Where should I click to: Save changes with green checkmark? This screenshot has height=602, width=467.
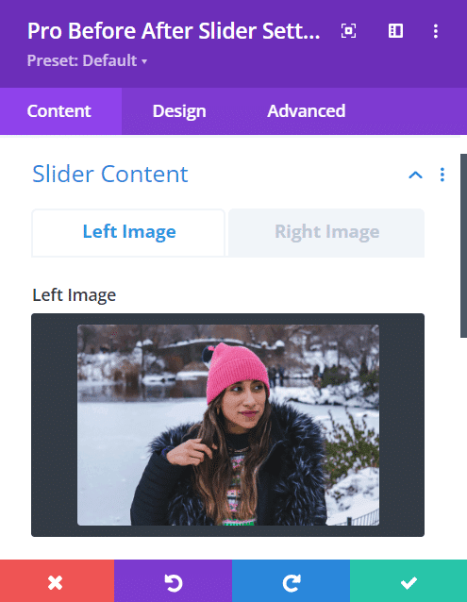point(409,581)
